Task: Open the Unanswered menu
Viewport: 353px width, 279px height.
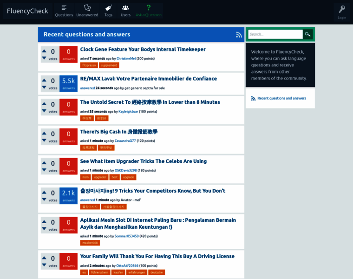Action: 87,11
